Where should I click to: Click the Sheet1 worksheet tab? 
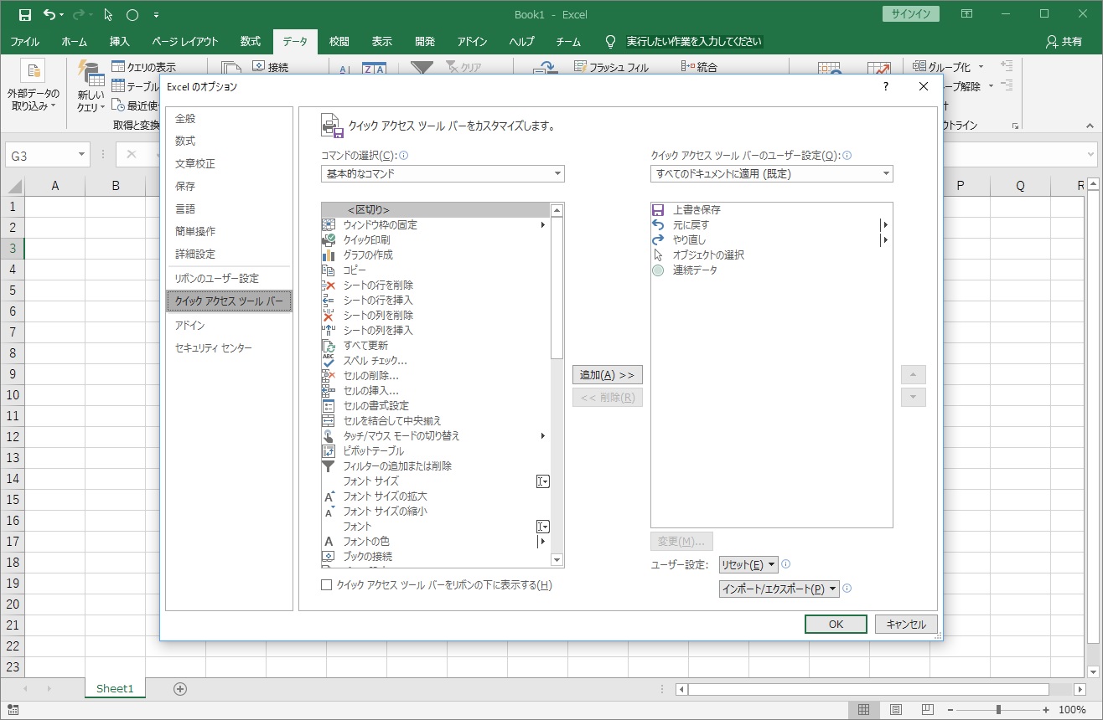click(115, 688)
